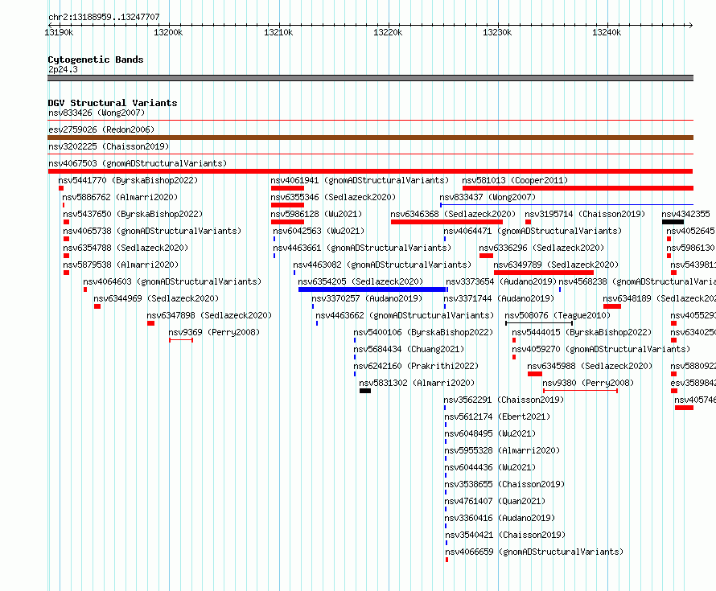Viewport: 716px width, 591px height.
Task: Open nsv5441770 (ByrskaBishop2022) variant
Action: point(128,180)
